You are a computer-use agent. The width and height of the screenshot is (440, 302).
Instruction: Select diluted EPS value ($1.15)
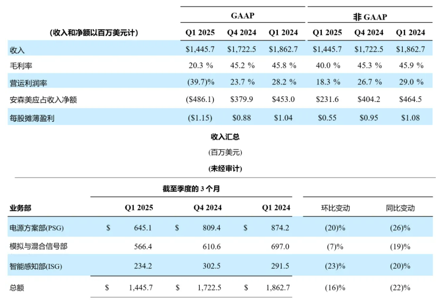click(200, 118)
